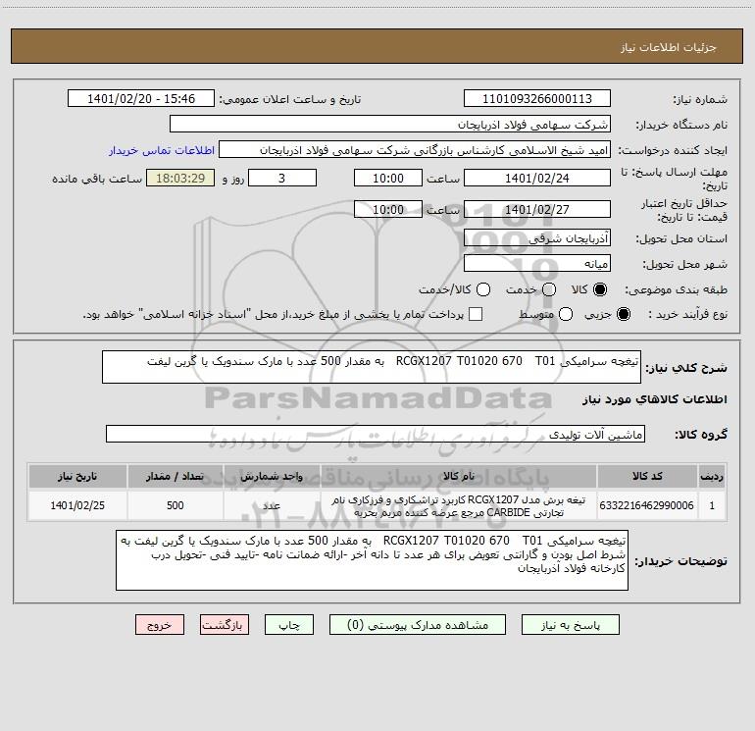Screen dimensions: 755x731
Task: Click the اطلاعات کالاهای مورد نیاز heading
Action: (654, 399)
